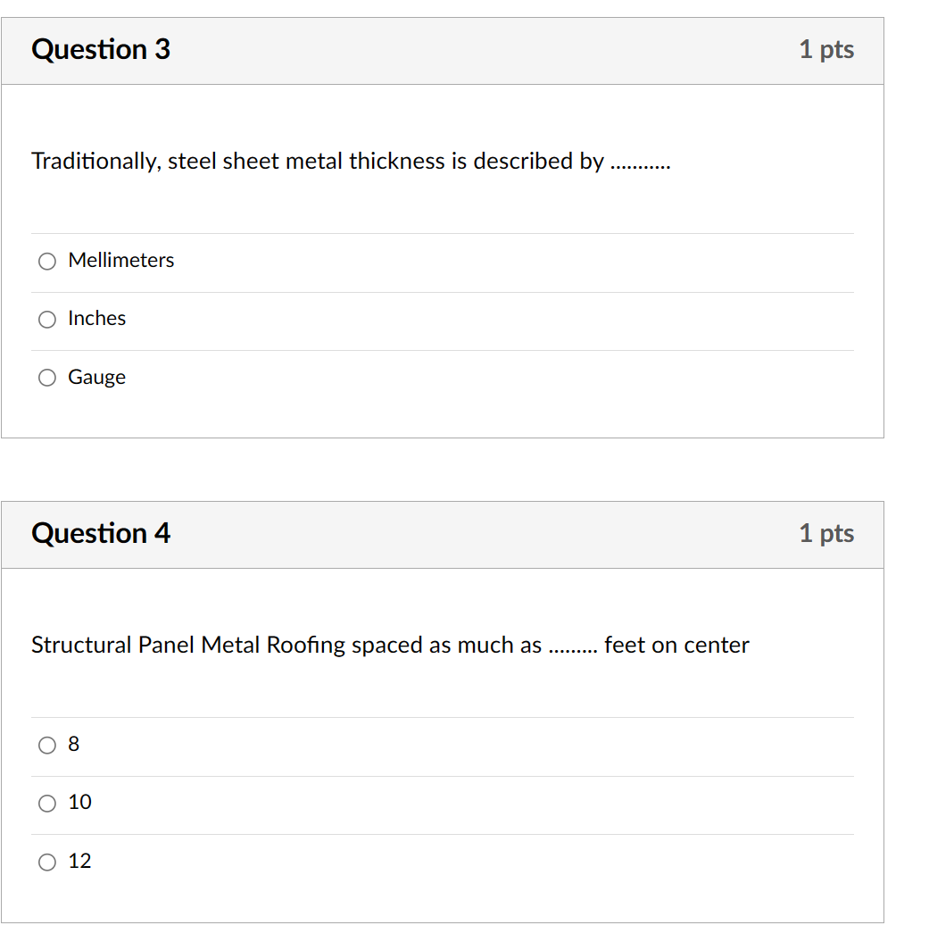Select the Mellimeters radio button
The height and width of the screenshot is (942, 929).
pos(46,261)
